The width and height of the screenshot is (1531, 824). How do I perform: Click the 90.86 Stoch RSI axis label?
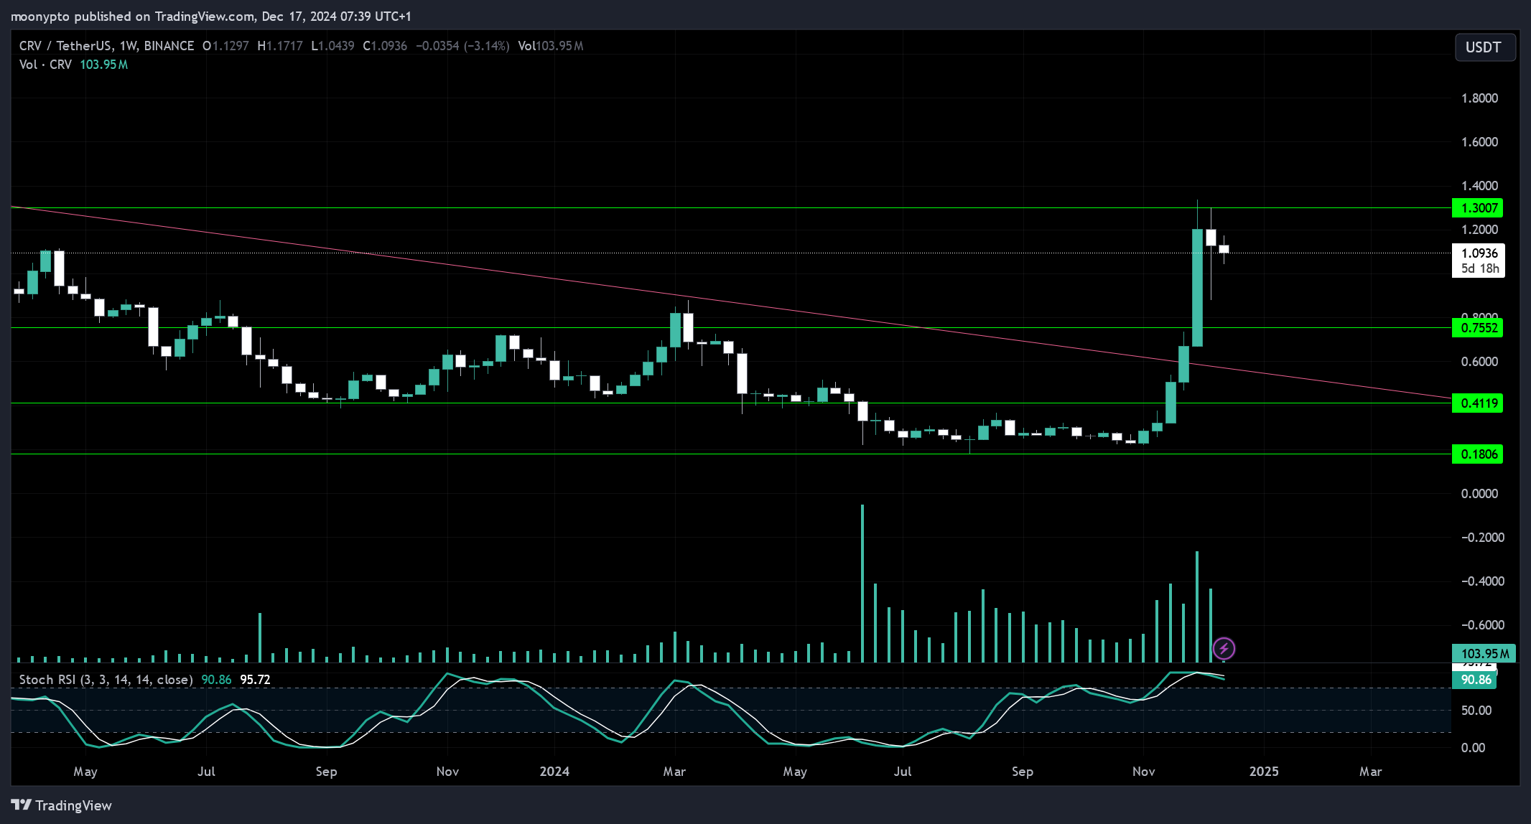pyautogui.click(x=1474, y=680)
